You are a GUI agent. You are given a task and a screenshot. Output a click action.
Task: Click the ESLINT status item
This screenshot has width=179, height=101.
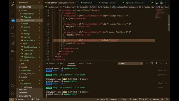point(143,99)
